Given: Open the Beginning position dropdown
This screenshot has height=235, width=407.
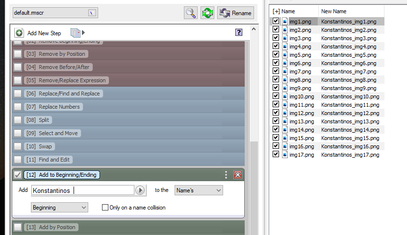Looking at the screenshot, I should [x=59, y=208].
